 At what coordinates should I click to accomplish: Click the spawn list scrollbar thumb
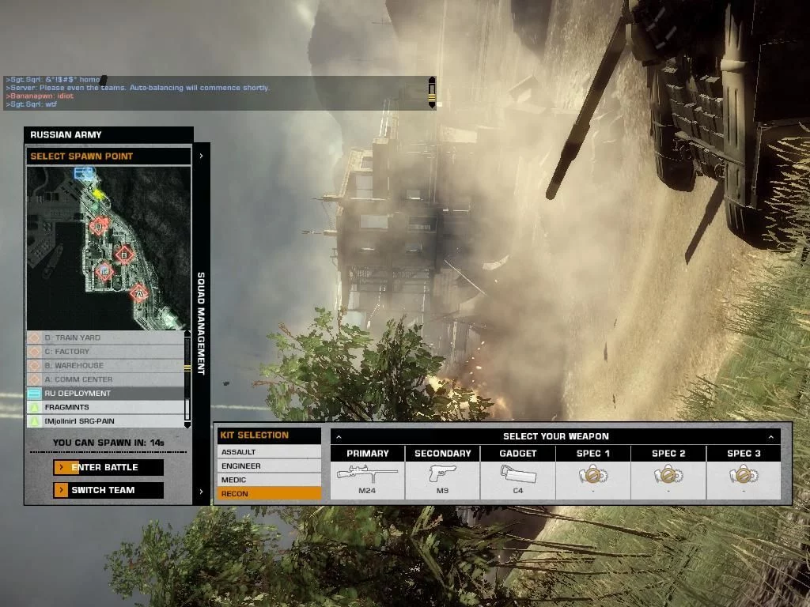pos(187,368)
